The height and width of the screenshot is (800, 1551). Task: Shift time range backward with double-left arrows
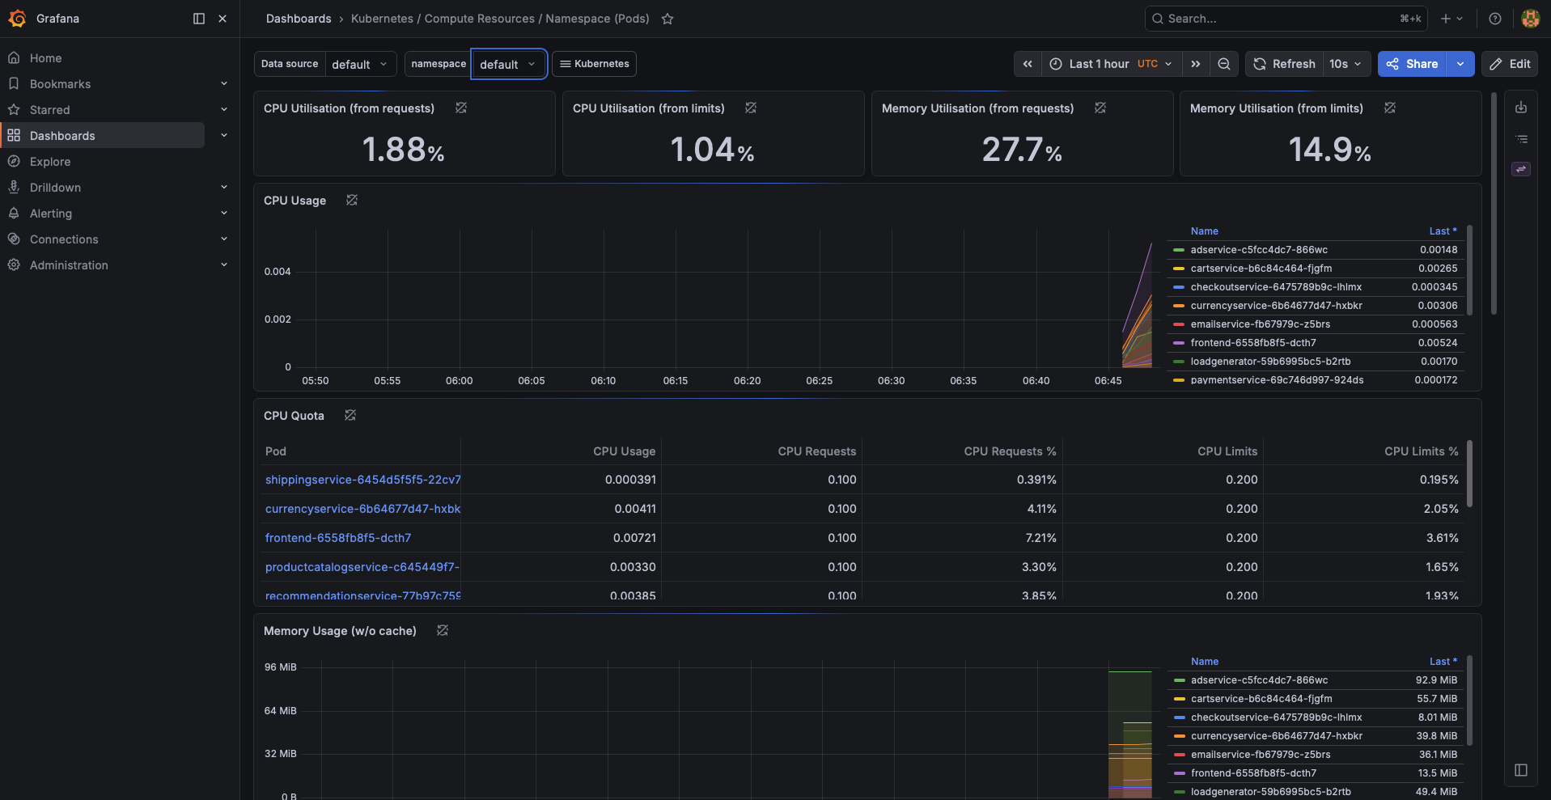pyautogui.click(x=1028, y=64)
